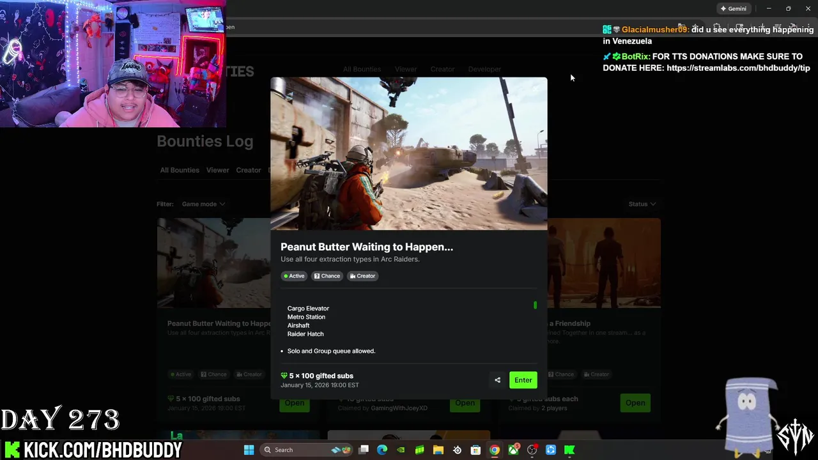Image resolution: width=818 pixels, height=460 pixels.
Task: Click the 'Peanut Butter Waiting to Happen...' dialog title
Action: (x=367, y=247)
